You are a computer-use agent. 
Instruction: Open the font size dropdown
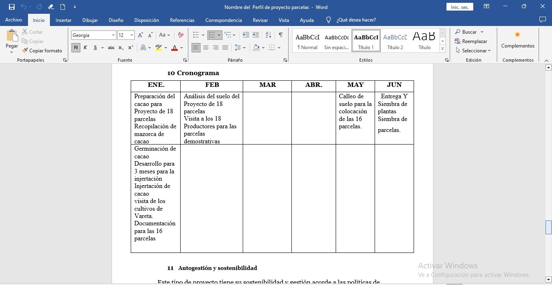point(132,35)
